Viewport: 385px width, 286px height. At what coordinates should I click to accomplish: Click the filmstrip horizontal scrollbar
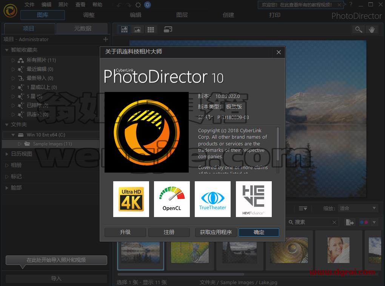181,274
